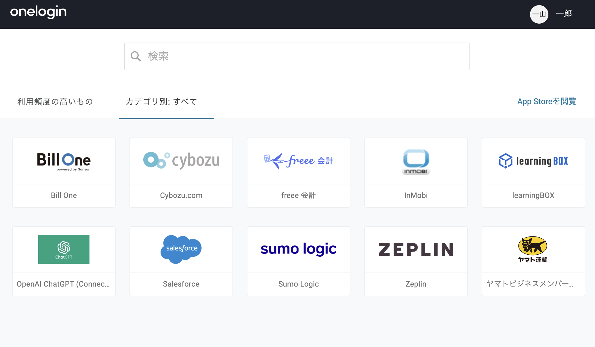The image size is (595, 347).
Task: Click the learningBOX app name
Action: point(533,195)
